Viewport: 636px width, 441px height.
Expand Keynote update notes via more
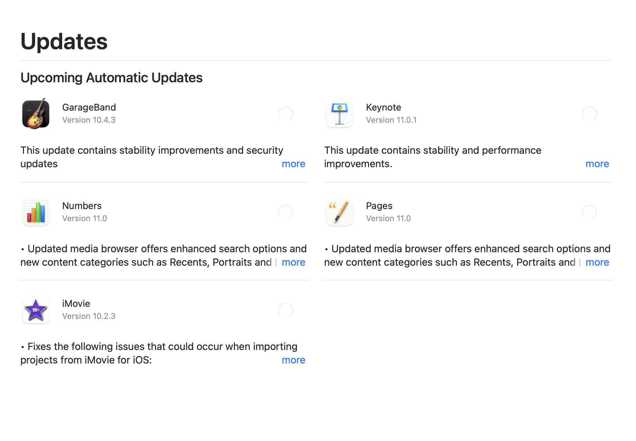597,164
